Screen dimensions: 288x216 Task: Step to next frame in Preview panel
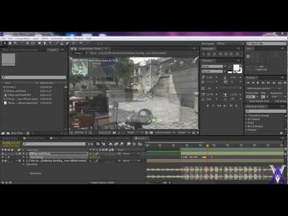click(263, 83)
